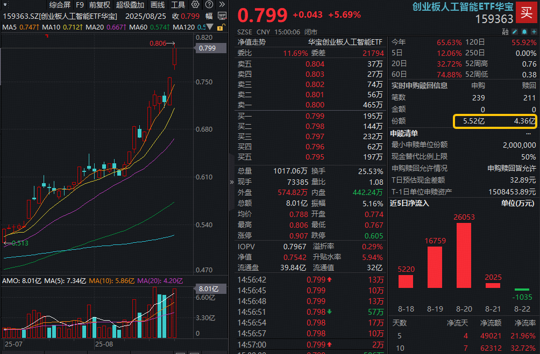The image size is (540, 354).
Task: Click the plus icon in the top-right corner
Action: click(x=533, y=32)
